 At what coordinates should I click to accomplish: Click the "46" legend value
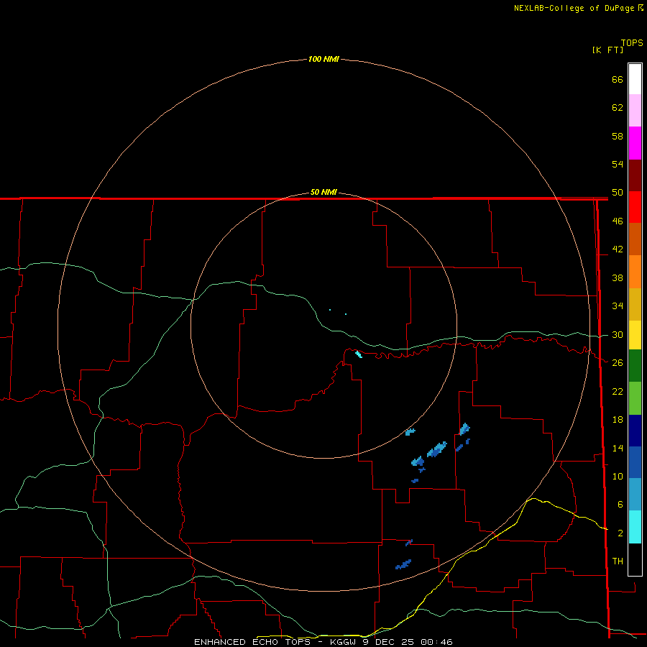point(618,221)
